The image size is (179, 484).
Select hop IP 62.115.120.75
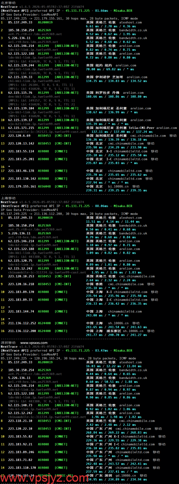click(20, 261)
